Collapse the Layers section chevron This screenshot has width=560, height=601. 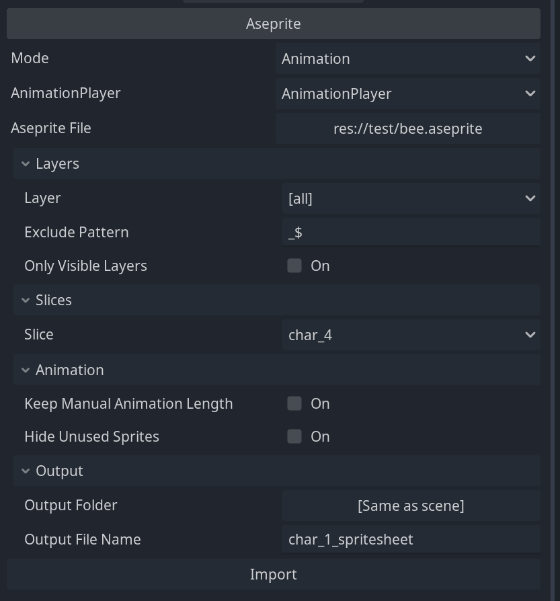(26, 163)
